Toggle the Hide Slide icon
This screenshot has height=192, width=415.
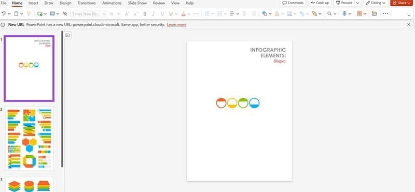click(65, 14)
